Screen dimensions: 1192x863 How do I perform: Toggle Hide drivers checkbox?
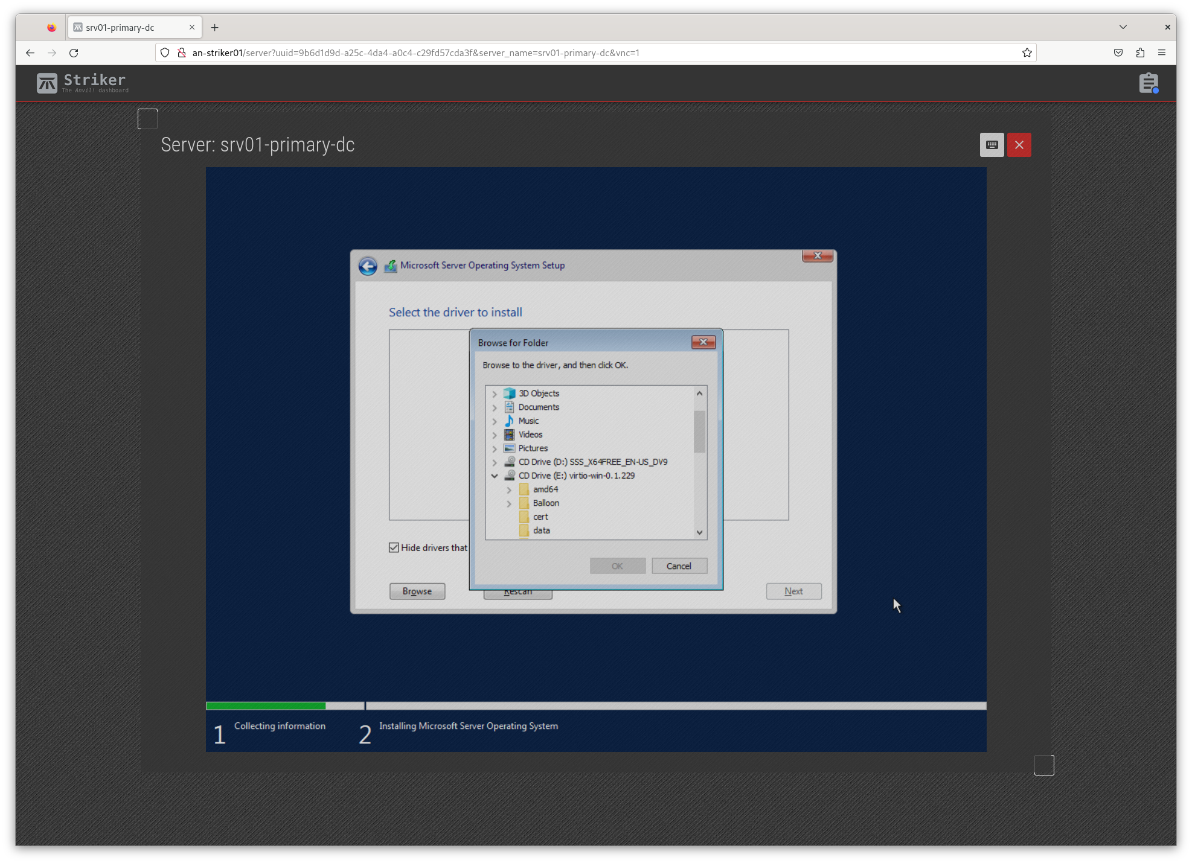394,548
